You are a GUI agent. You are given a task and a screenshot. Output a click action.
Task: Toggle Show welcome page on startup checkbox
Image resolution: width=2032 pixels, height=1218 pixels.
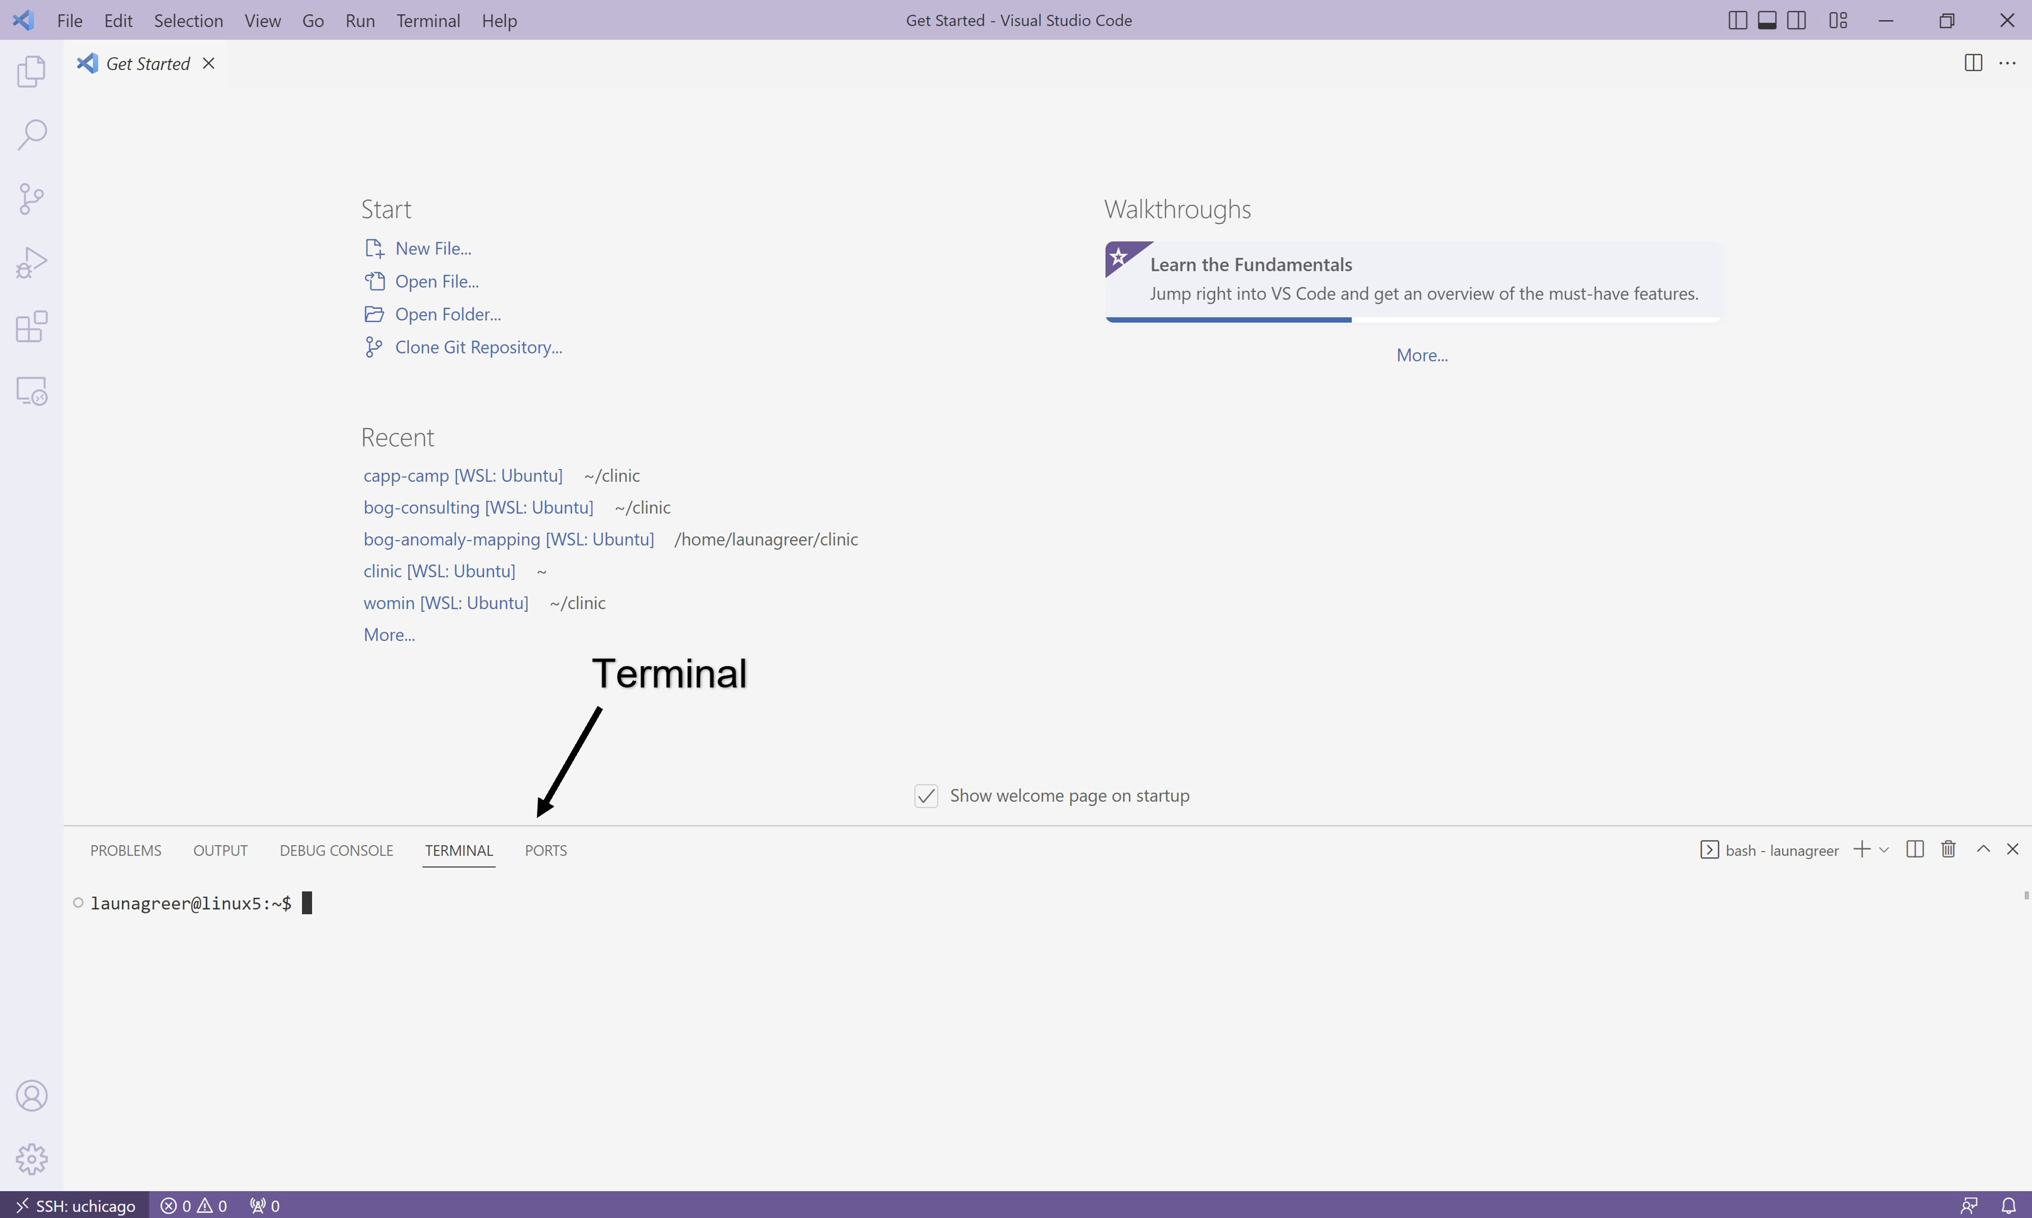(927, 795)
